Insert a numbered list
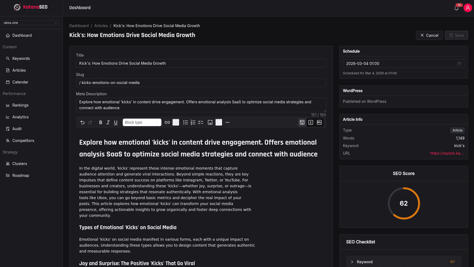474x267 pixels. click(x=193, y=122)
